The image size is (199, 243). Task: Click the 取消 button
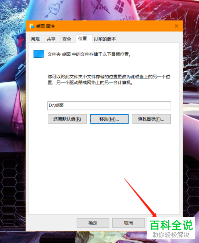pyautogui.click(x=129, y=223)
